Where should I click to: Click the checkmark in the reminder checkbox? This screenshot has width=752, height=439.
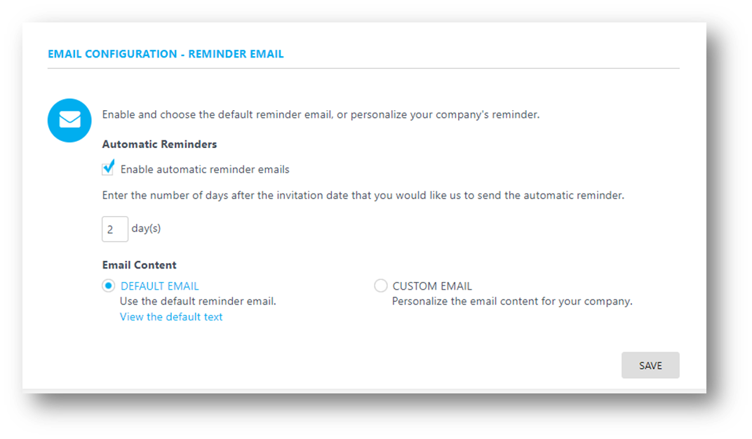[109, 166]
